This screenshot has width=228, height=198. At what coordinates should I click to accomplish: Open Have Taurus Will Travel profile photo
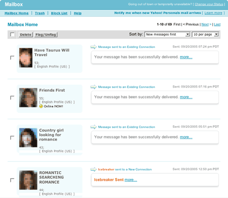click(x=26, y=58)
